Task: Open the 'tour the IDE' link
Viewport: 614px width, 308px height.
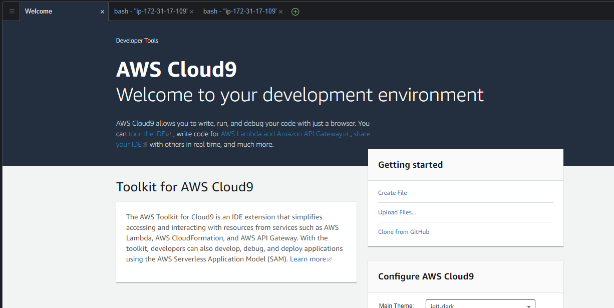Action: (x=150, y=134)
